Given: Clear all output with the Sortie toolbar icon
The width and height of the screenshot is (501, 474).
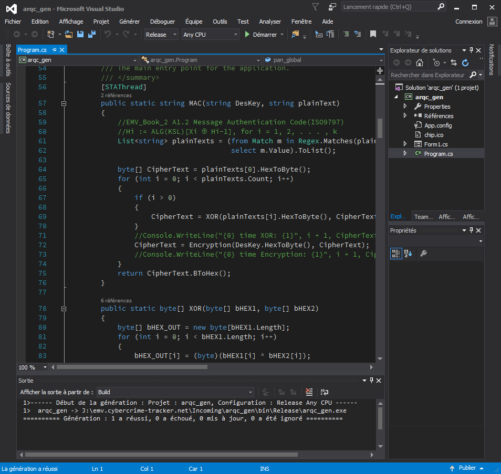Looking at the screenshot, I should click(309, 392).
